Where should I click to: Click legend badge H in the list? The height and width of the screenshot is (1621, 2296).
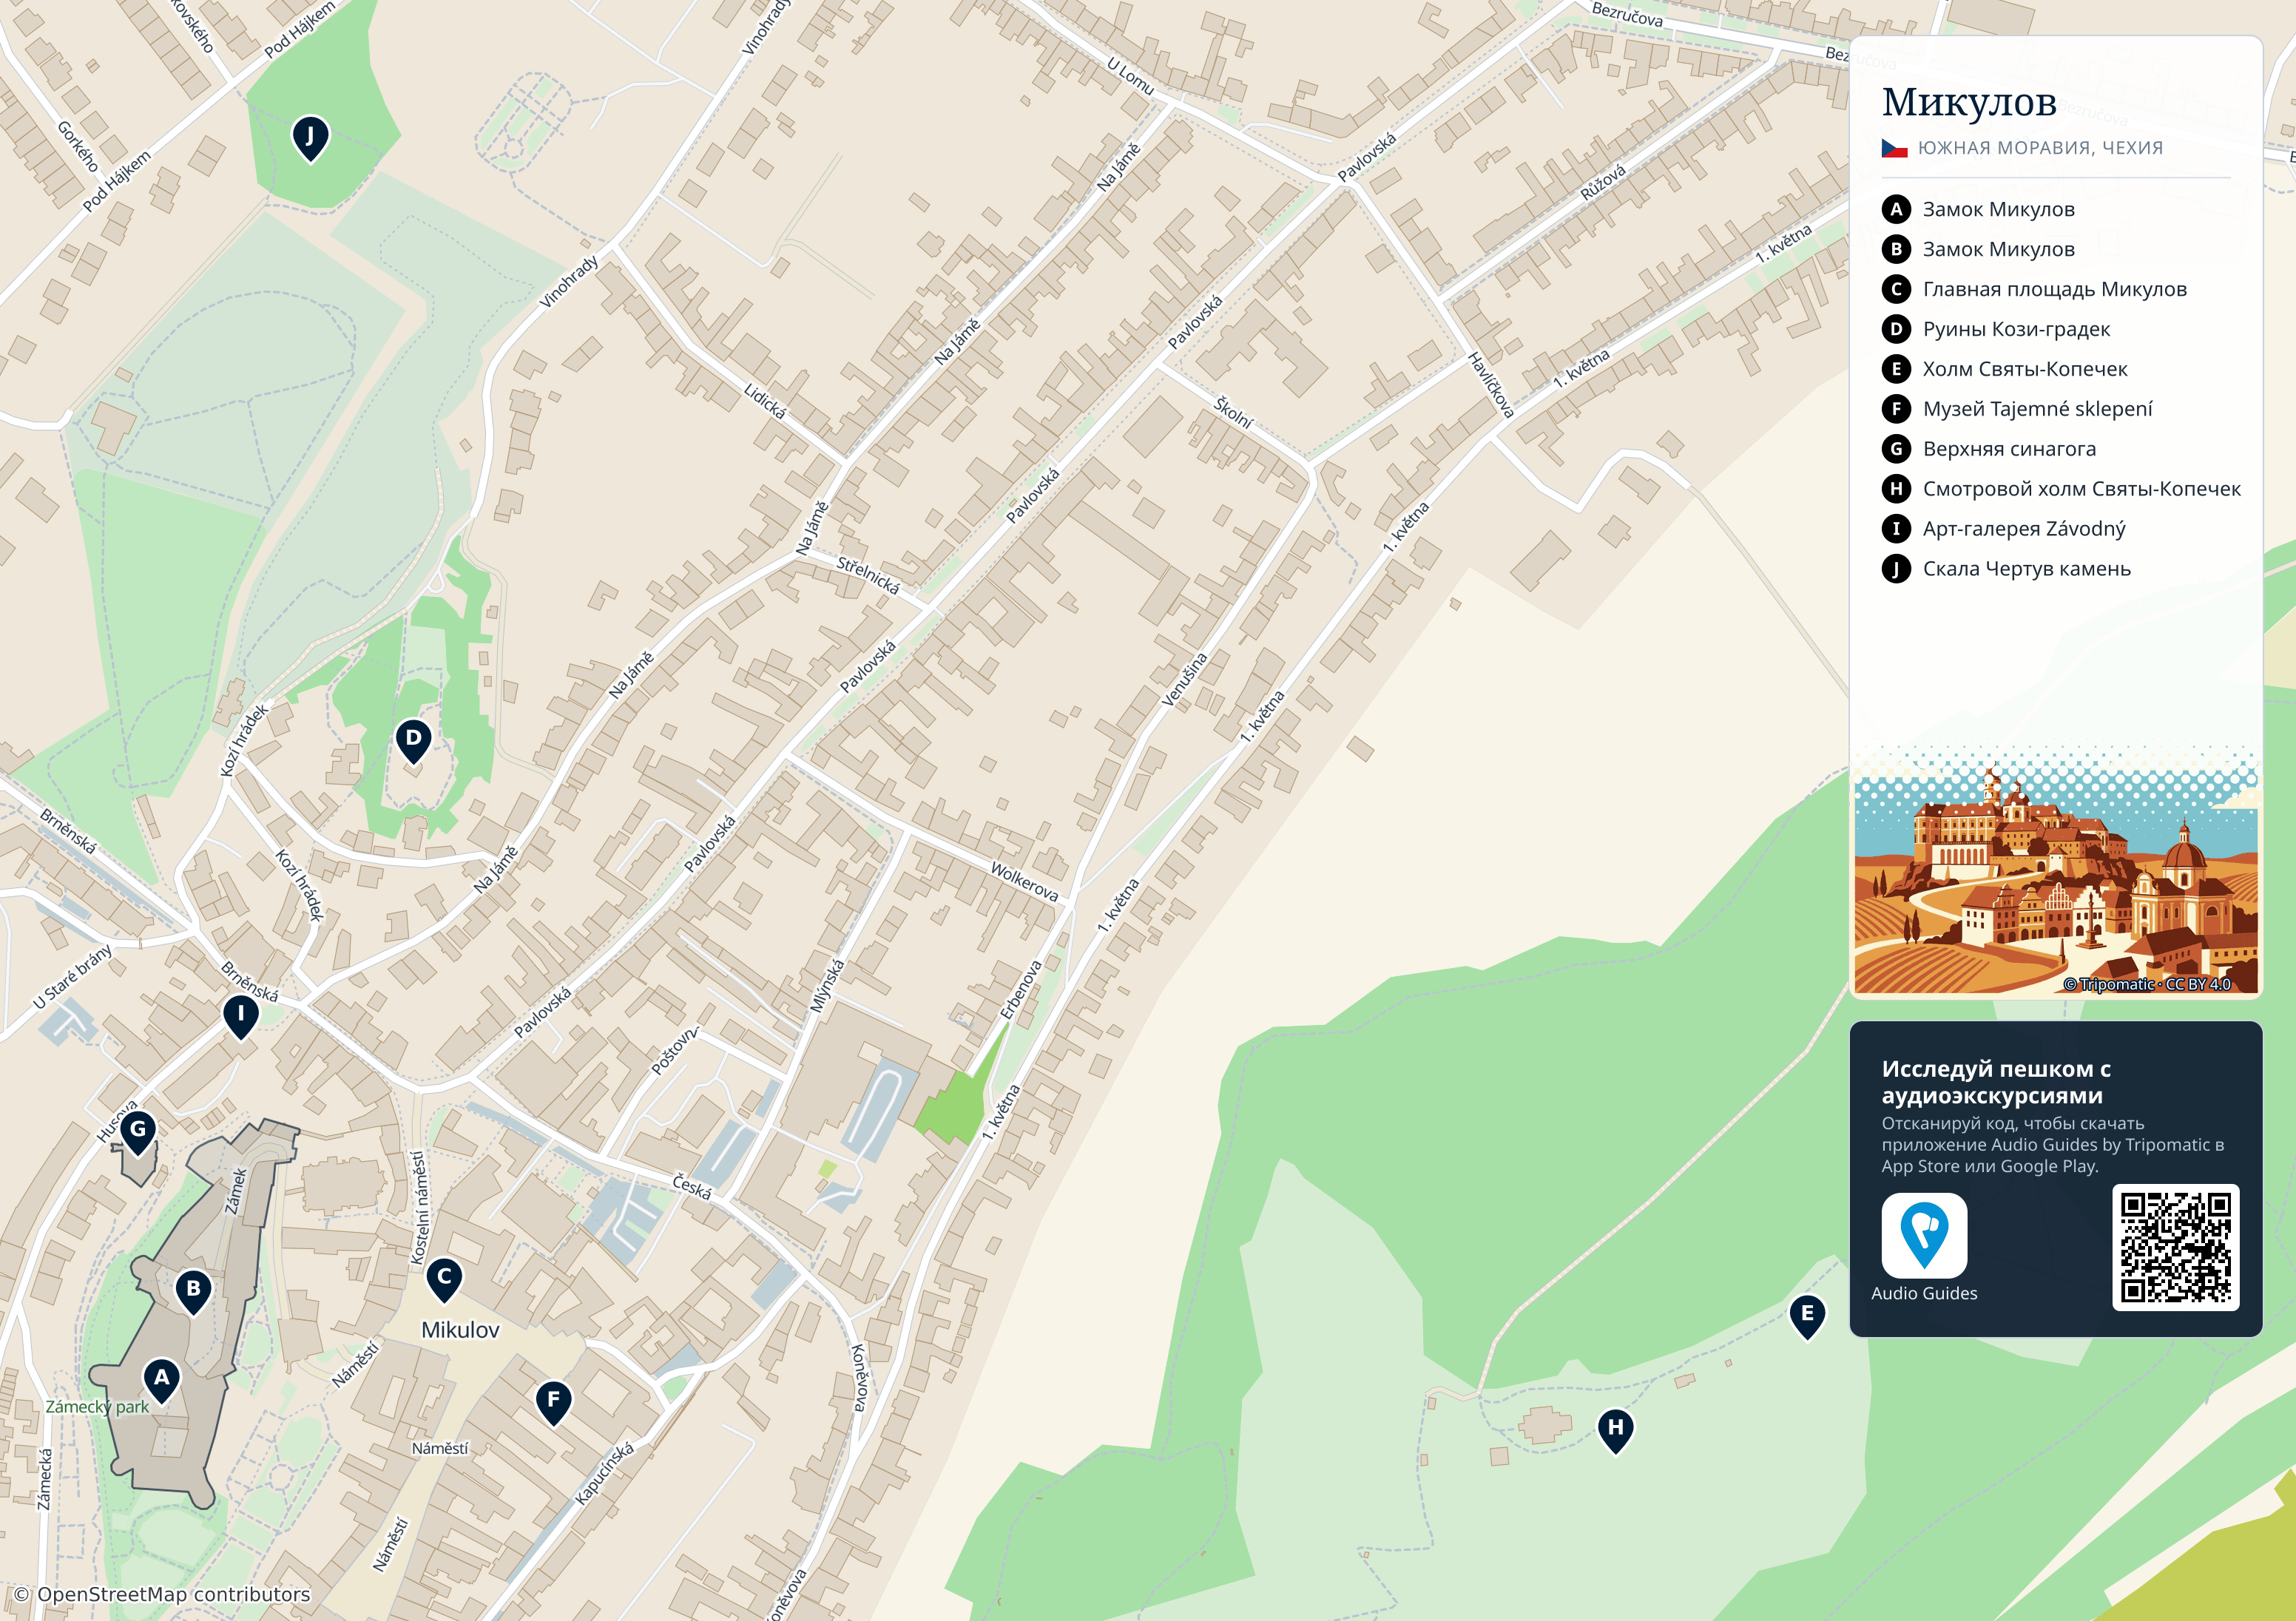[1896, 489]
